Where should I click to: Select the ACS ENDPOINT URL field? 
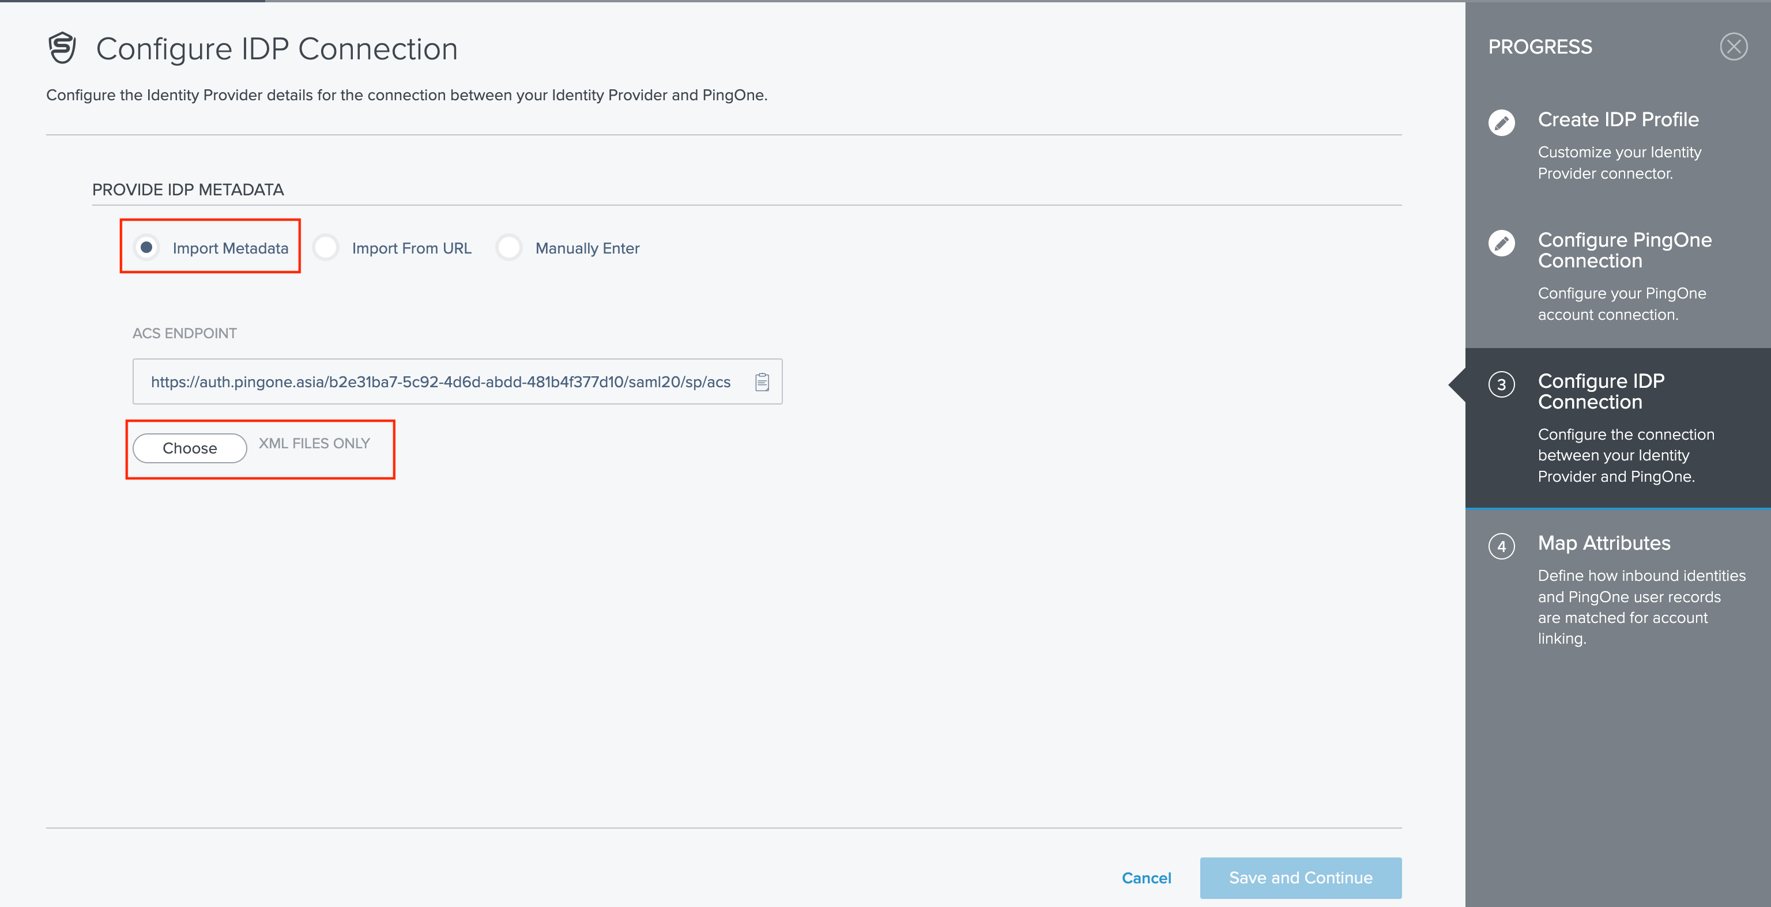440,382
